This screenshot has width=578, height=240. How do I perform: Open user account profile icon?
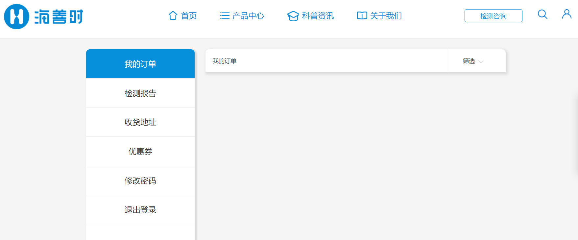click(x=567, y=14)
